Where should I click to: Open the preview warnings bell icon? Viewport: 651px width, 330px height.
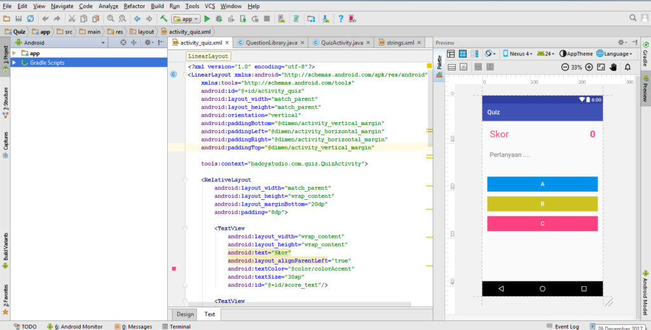coord(627,67)
